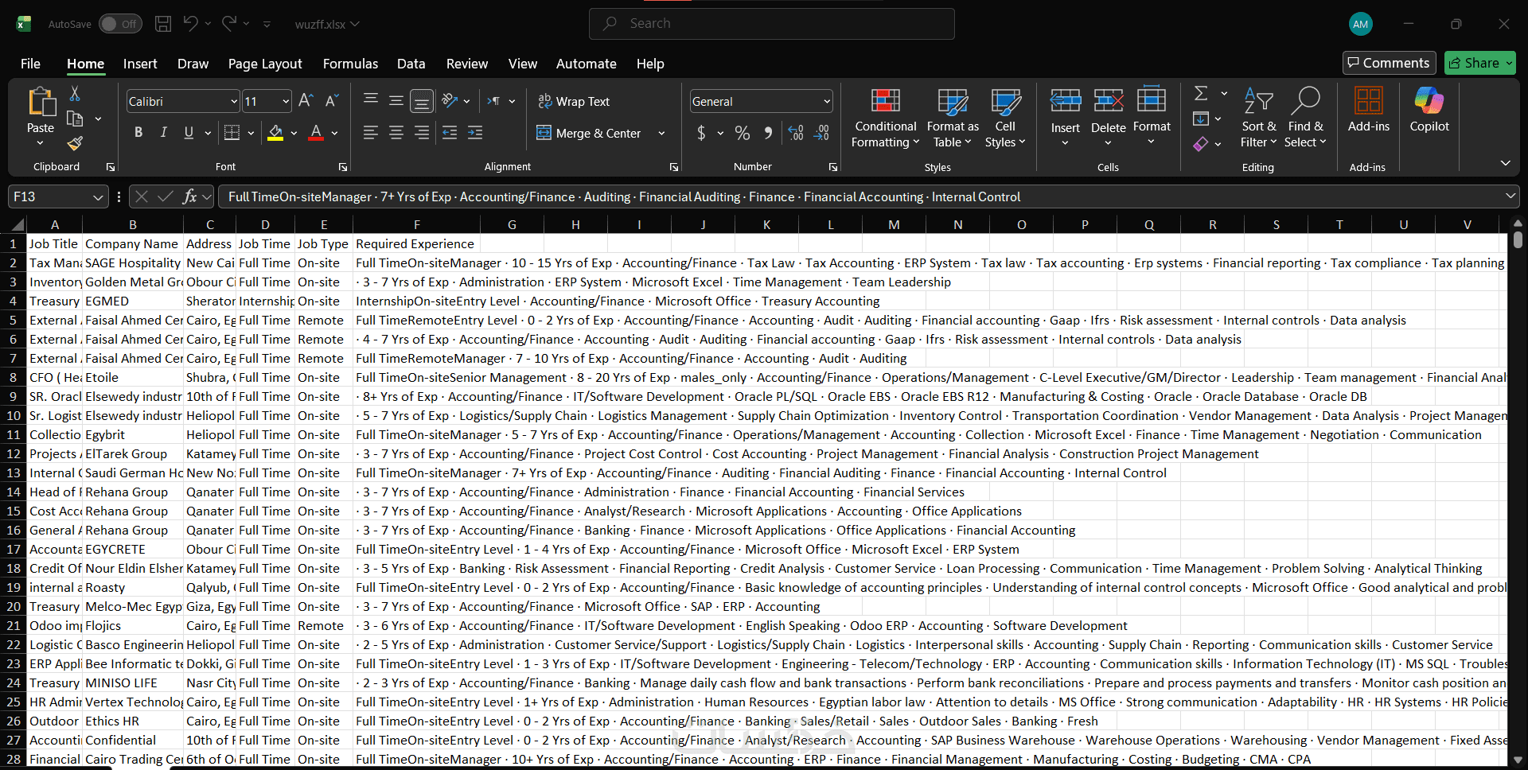Click the Name Box showing F13

[x=49, y=196]
